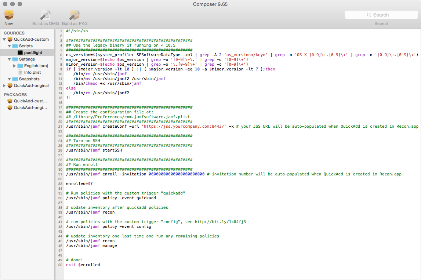
Task: Click the '#!/bin/sh' line in editor
Action: click(x=77, y=31)
